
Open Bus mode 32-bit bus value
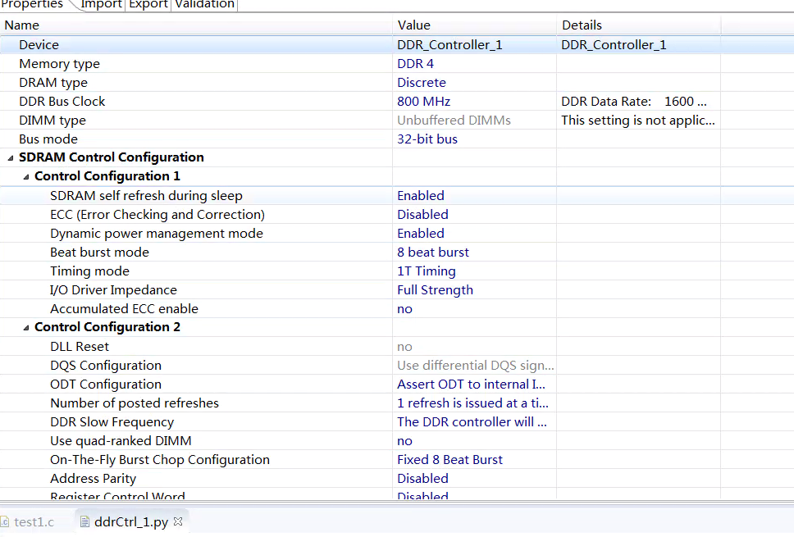point(427,139)
